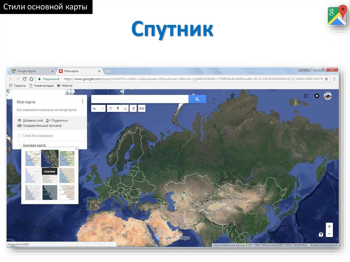Choose the green terrain style thumbnail

[x=67, y=158]
